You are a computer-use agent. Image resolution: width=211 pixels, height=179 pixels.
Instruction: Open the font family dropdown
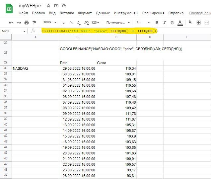[118, 23]
